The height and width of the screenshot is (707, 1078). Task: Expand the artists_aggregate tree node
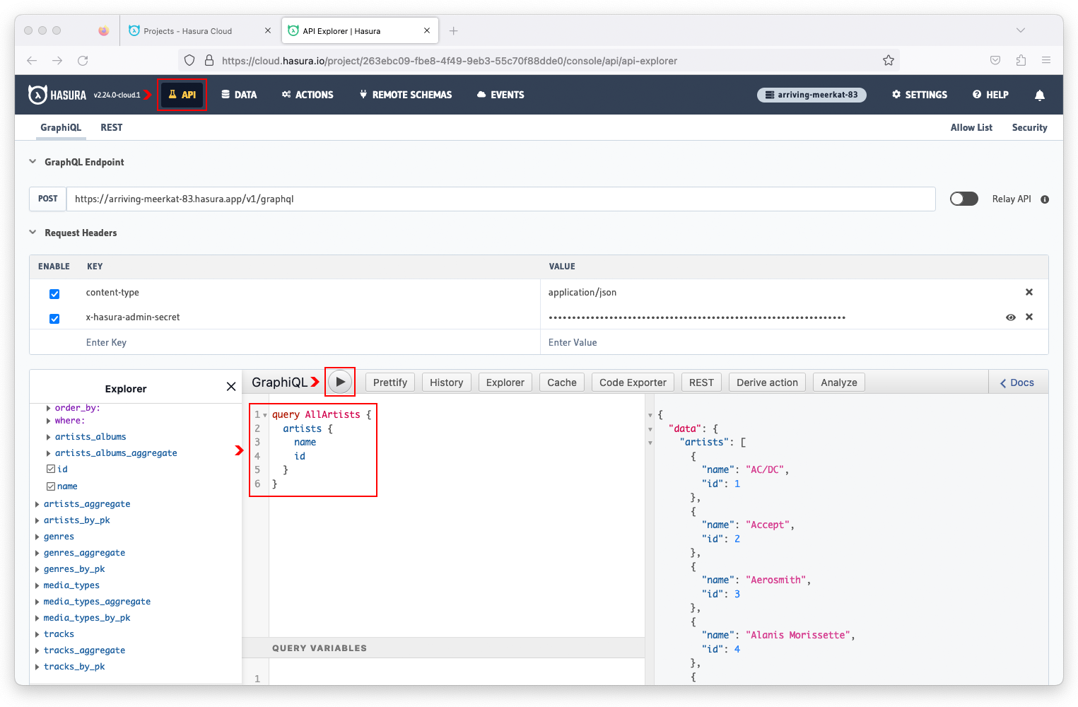[x=37, y=504]
